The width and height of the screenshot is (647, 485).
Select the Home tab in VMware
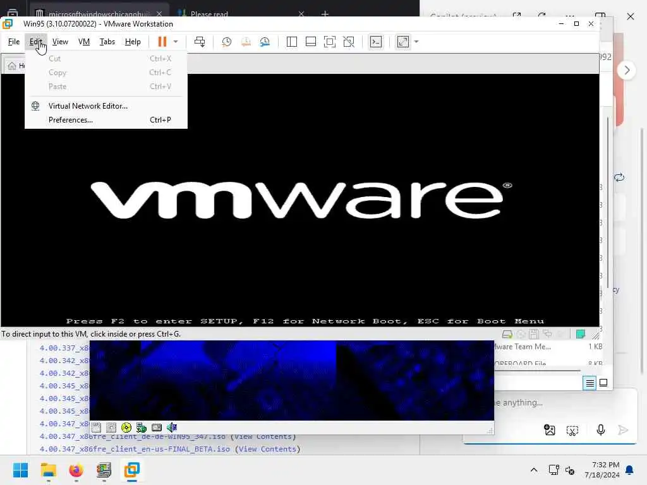(x=15, y=66)
